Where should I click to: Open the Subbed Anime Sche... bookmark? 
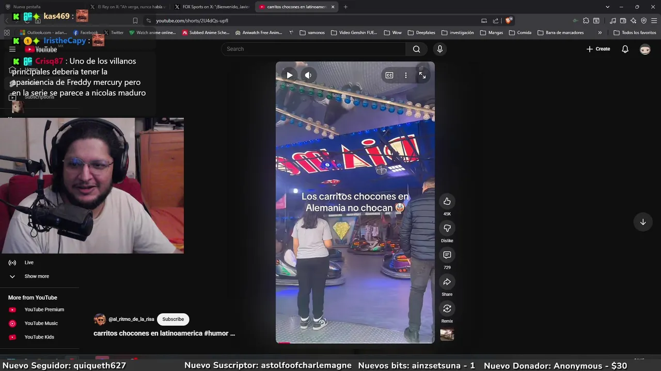coord(206,32)
